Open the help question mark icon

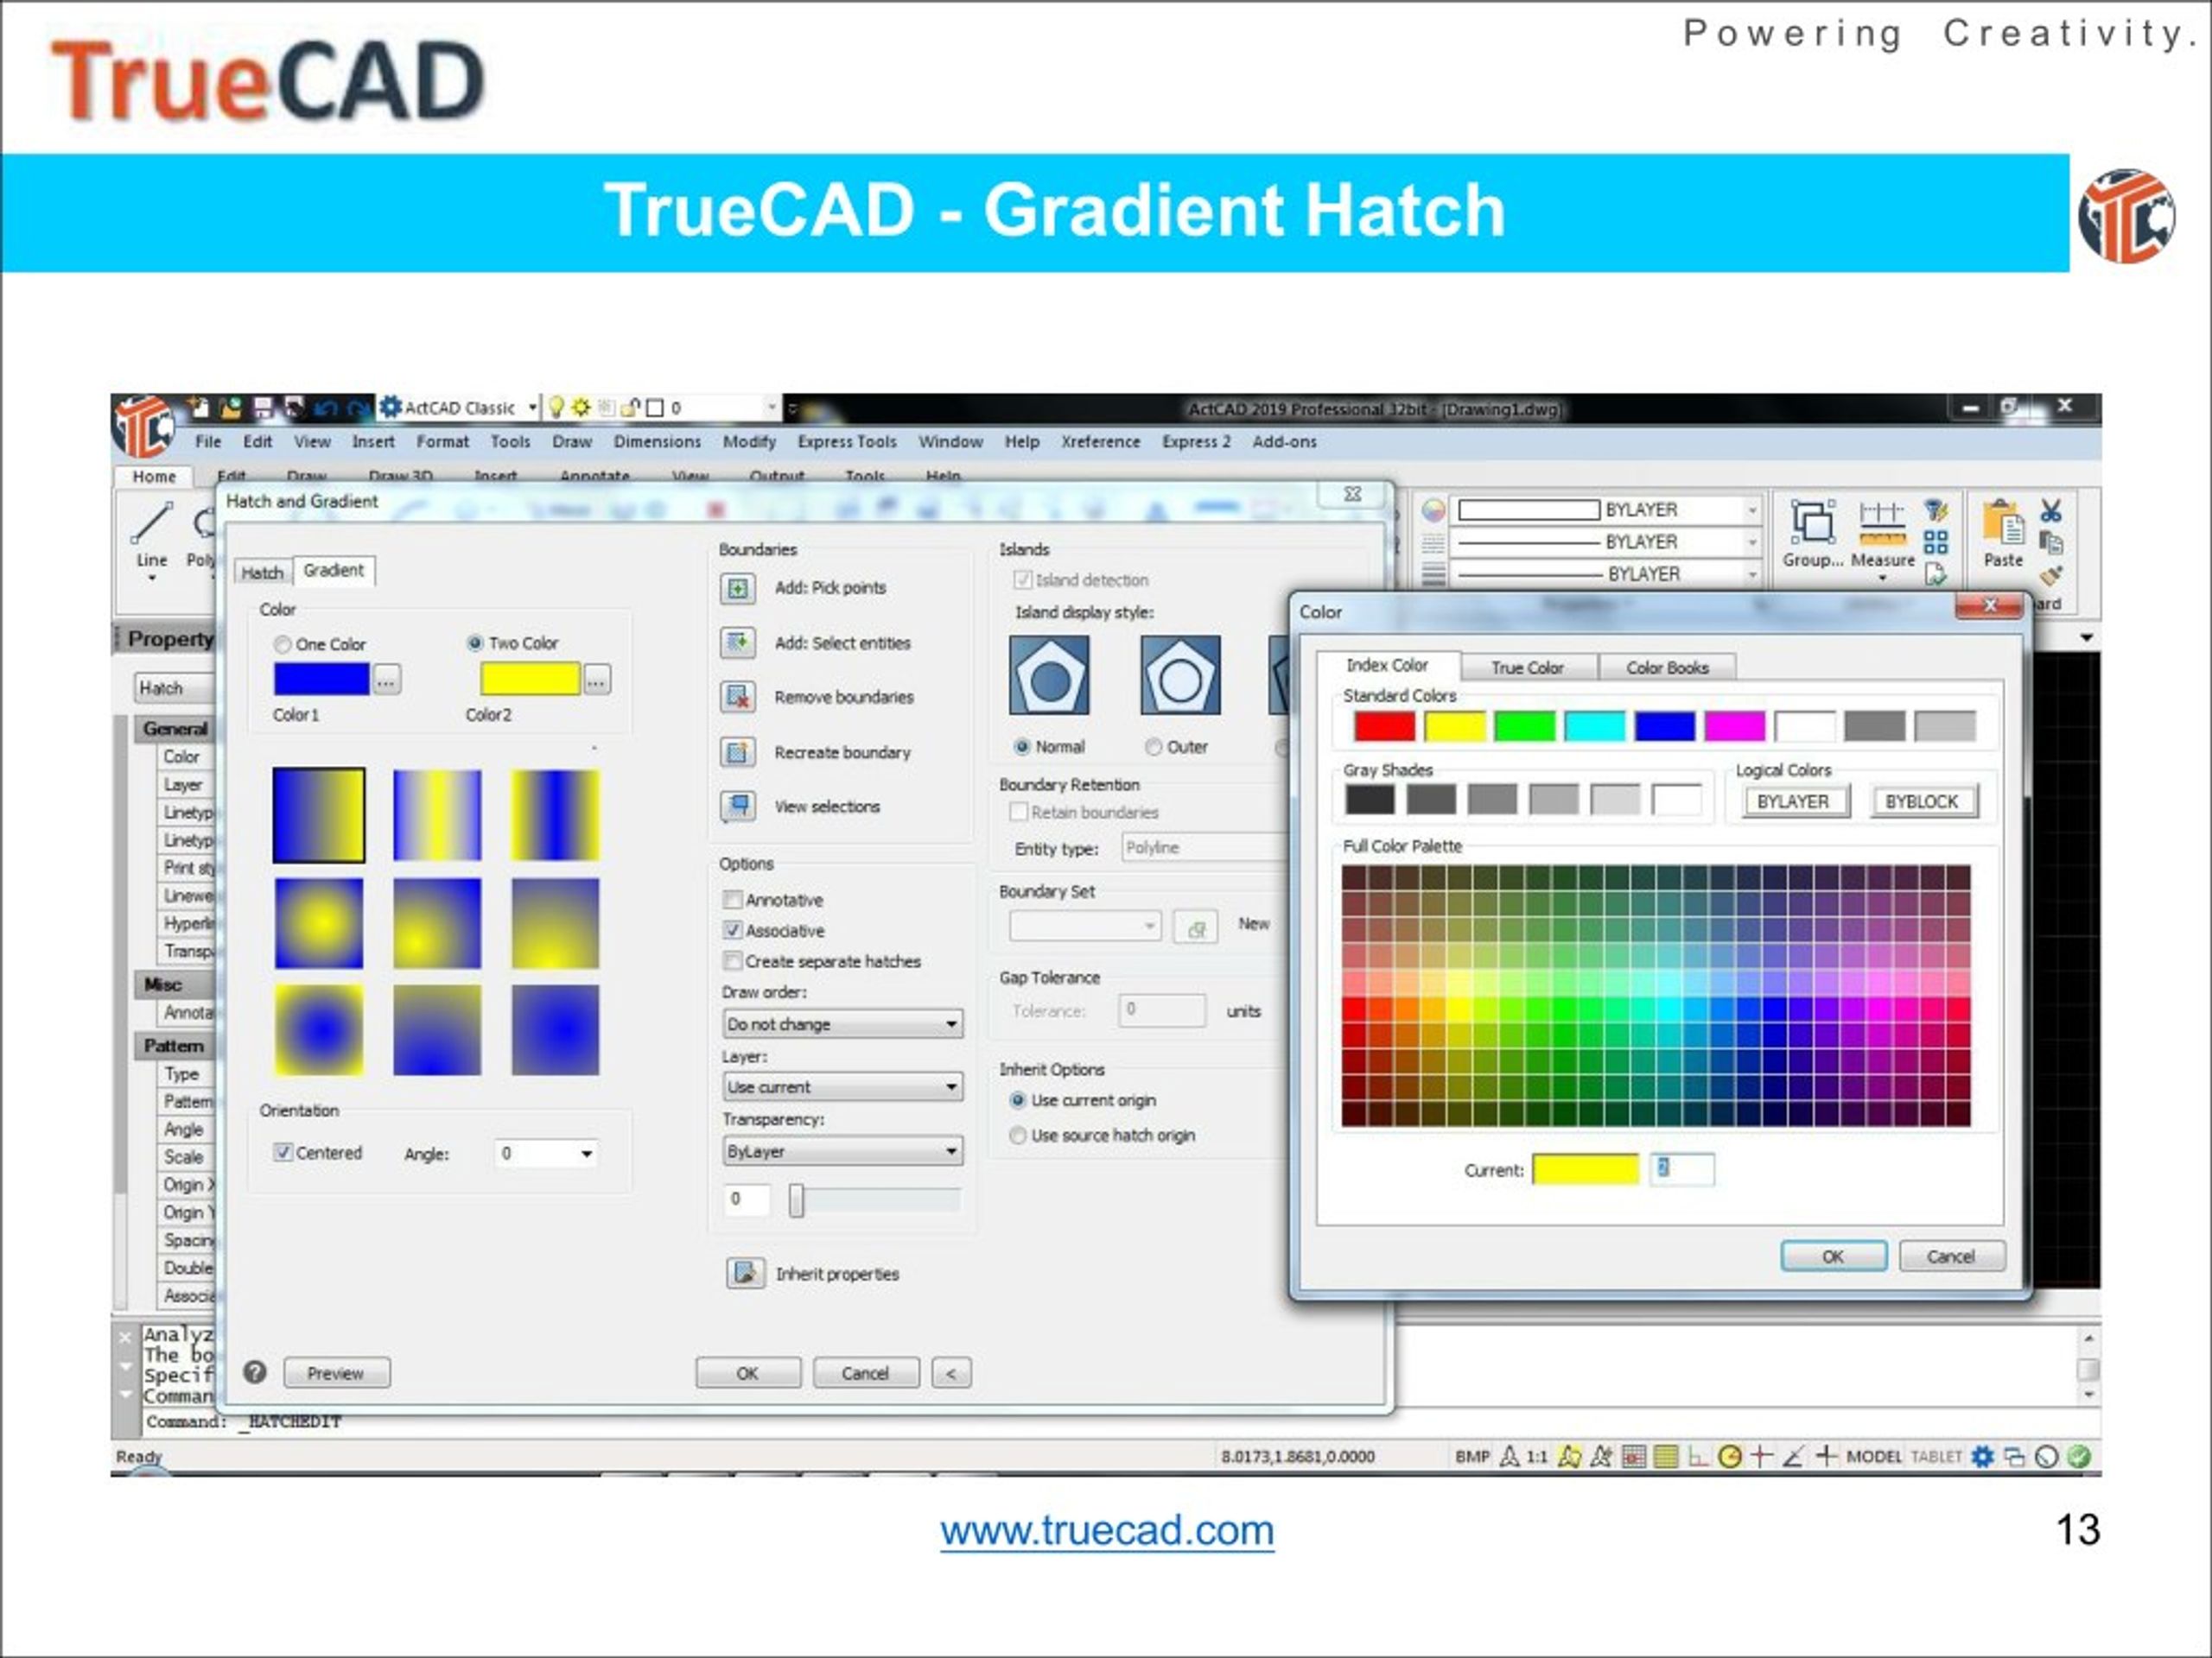[x=255, y=1372]
